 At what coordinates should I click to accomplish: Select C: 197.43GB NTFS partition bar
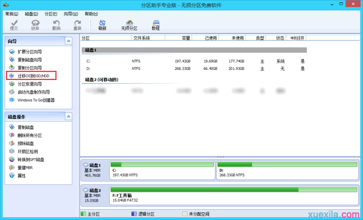tap(162, 171)
